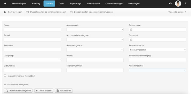Click the Exporteren button
191x94 pixels.
[64, 91]
